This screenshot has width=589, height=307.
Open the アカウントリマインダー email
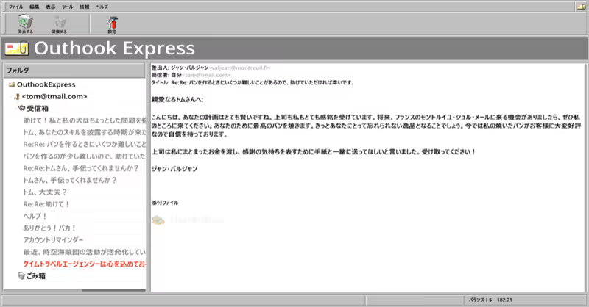coord(53,240)
